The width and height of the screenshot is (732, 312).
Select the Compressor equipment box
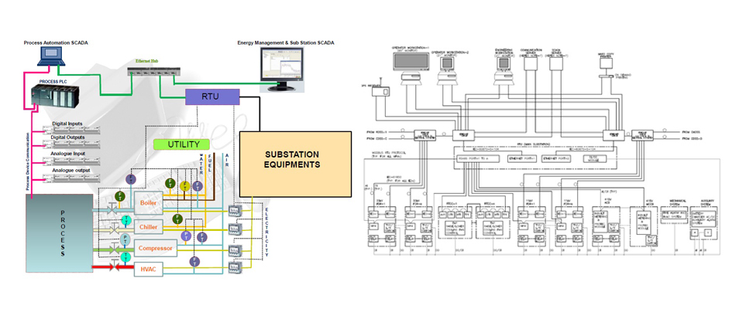click(155, 248)
